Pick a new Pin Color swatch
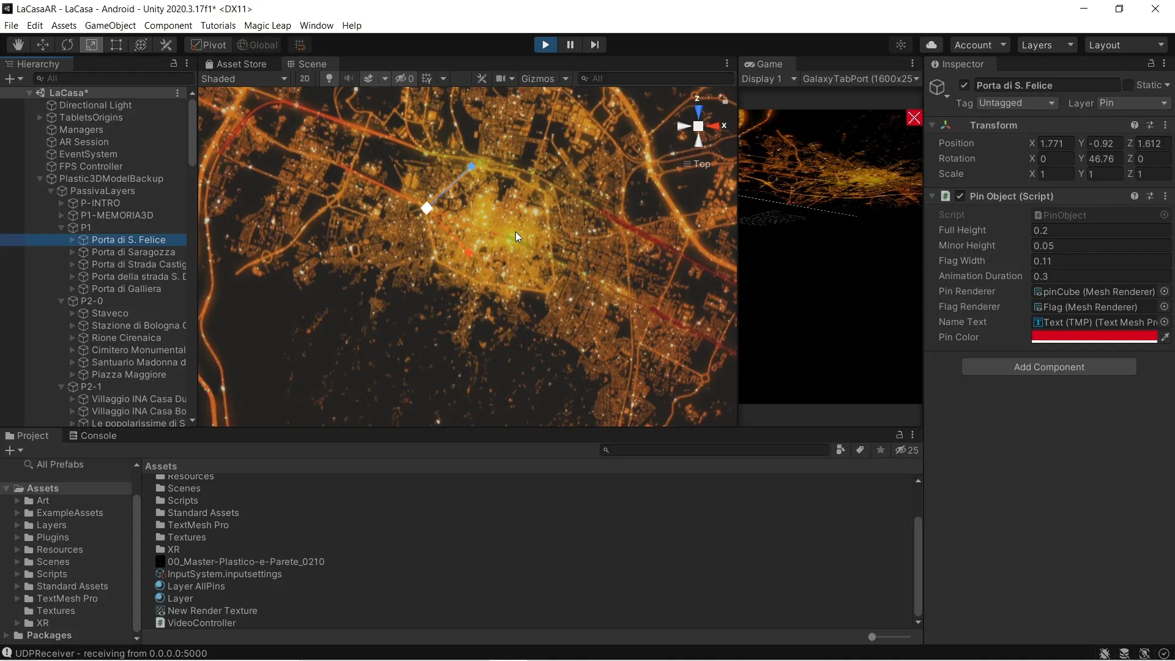The width and height of the screenshot is (1175, 661). coord(1095,337)
